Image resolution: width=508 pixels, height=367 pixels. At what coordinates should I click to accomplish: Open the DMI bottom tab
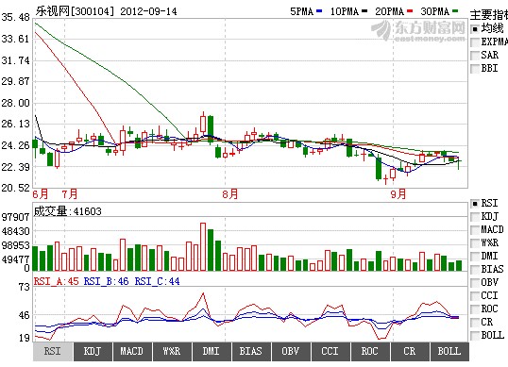click(x=212, y=352)
